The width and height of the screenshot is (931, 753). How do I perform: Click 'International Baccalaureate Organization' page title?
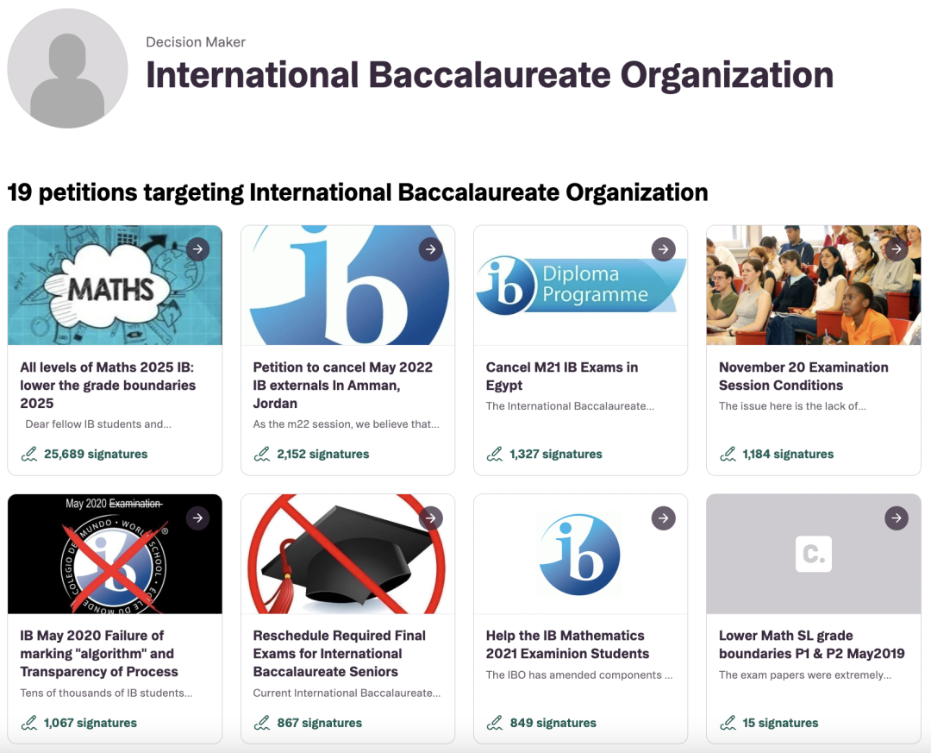pyautogui.click(x=490, y=76)
